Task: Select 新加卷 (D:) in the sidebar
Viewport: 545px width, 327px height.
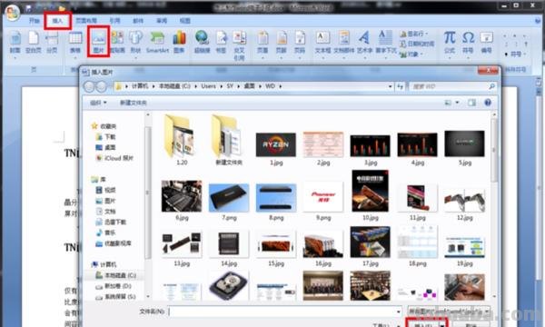Action: point(114,286)
